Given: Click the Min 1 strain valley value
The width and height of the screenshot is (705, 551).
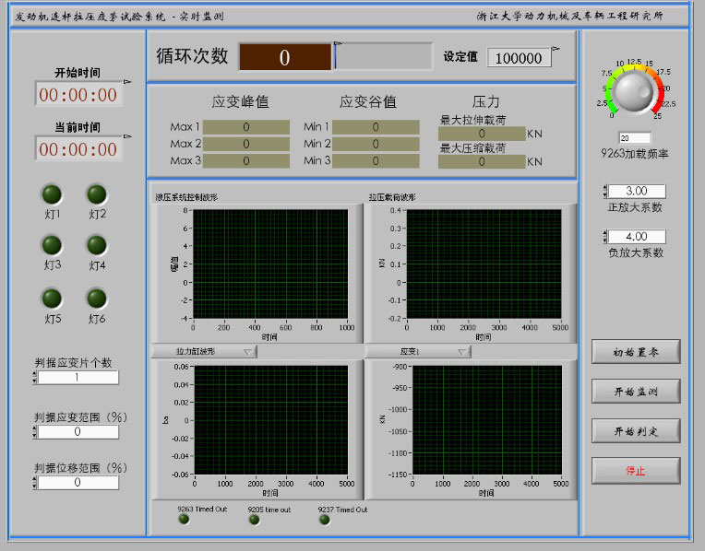Looking at the screenshot, I should pos(376,127).
